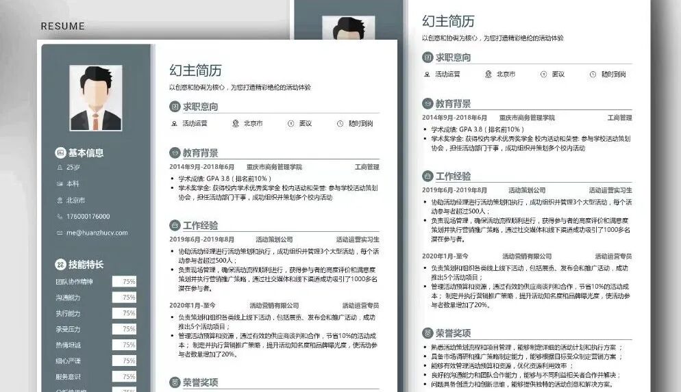The image size is (681, 392).
Task: Click the 热情坦诚 75% skill bar
Action: click(x=124, y=345)
